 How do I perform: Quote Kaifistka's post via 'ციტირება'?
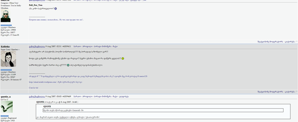290,92
